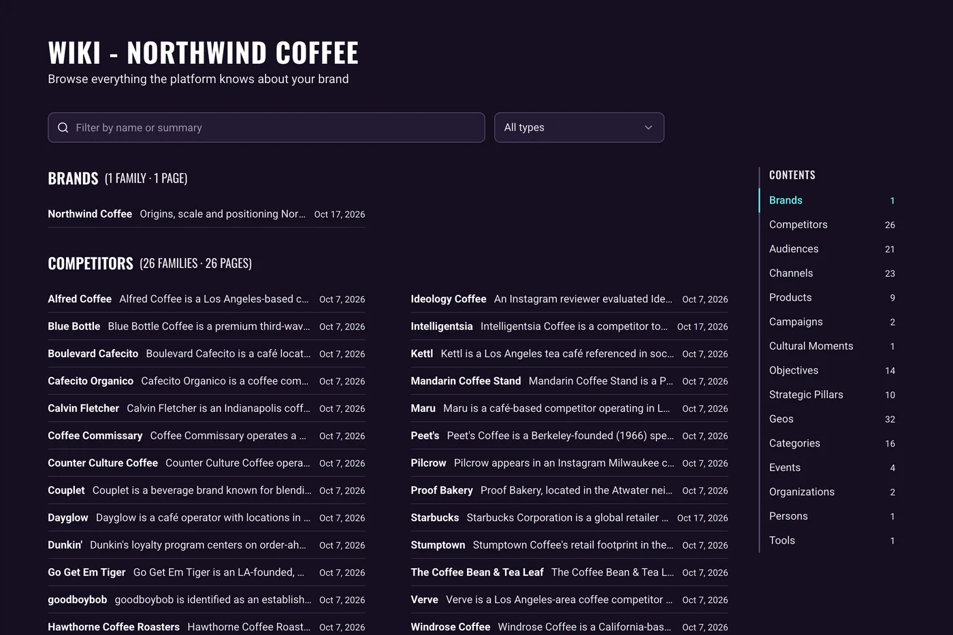Go to Cultural Moments section
This screenshot has width=953, height=635.
pos(832,346)
